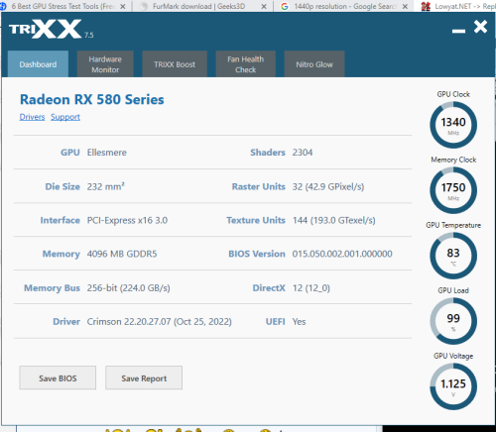The width and height of the screenshot is (496, 432).
Task: Click the Memory Clock gauge
Action: click(453, 190)
